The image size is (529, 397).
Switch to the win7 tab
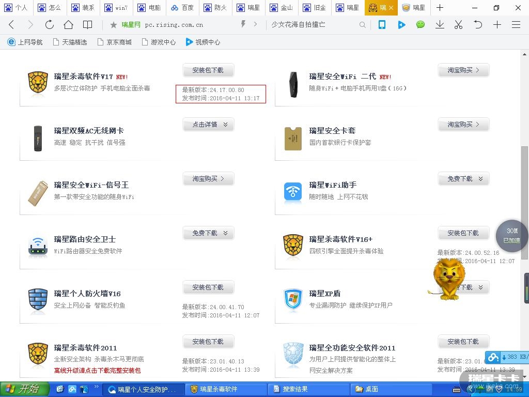click(x=116, y=8)
